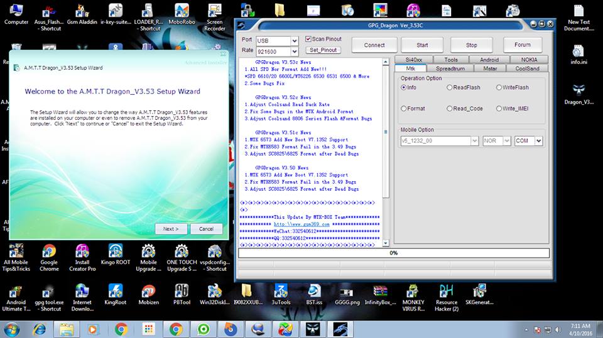Open the NOR flash type dropdown
603x338 pixels.
(507, 141)
